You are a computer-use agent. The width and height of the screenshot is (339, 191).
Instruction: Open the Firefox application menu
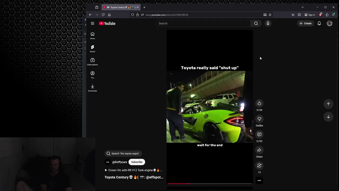(333, 15)
